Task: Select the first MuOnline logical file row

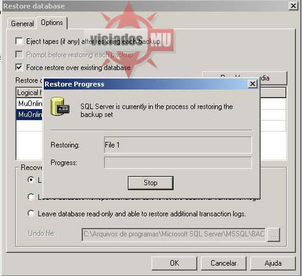Action: tap(30, 104)
